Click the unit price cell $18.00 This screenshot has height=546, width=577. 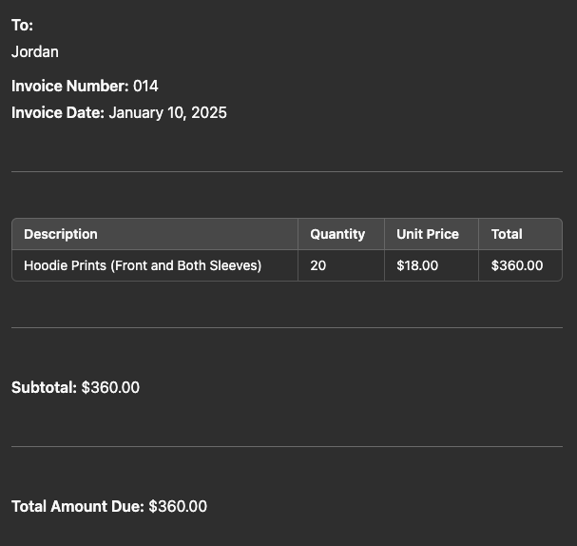[432, 265]
